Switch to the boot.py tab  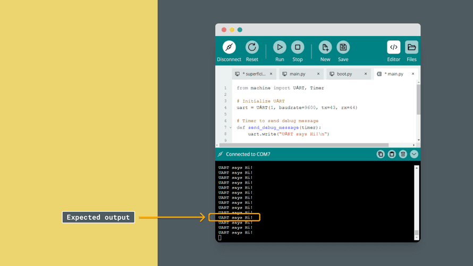[344, 74]
